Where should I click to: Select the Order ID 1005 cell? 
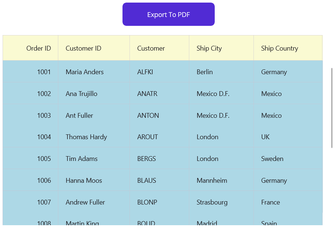(44, 159)
